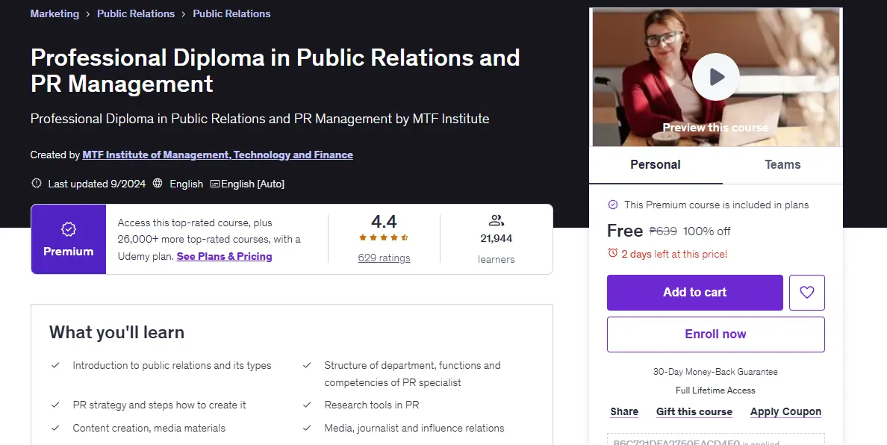
Task: Click the struck-through ₱639 original price
Action: (663, 231)
